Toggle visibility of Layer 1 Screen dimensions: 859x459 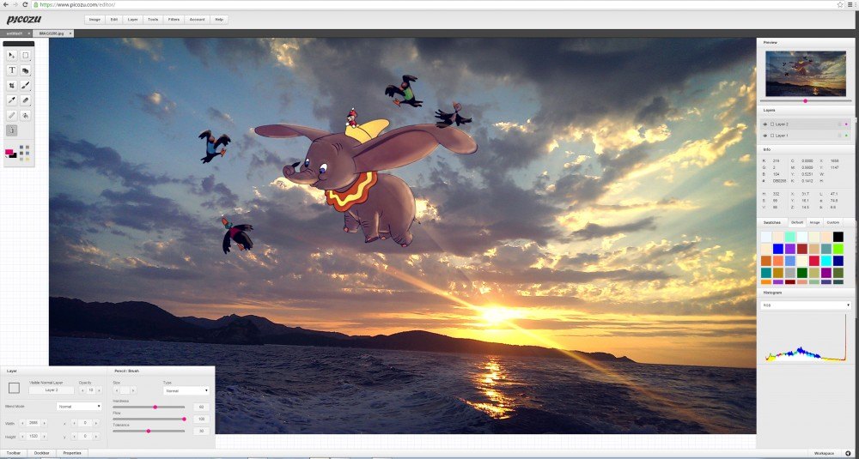(x=765, y=136)
